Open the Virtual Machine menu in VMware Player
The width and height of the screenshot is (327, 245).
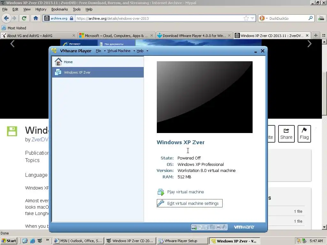[119, 51]
